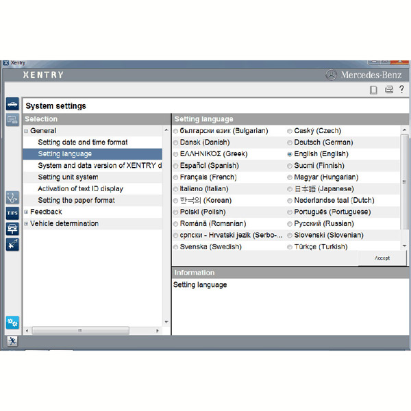Screen dimensions: 411x411
Task: Open help with the question mark icon
Action: (x=401, y=89)
